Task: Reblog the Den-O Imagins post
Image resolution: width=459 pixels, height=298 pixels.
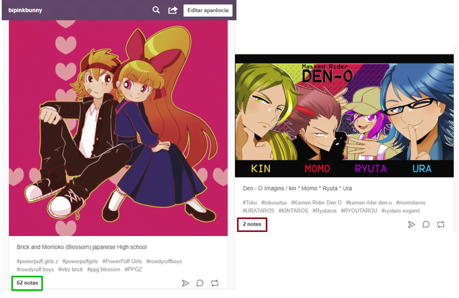Action: [x=441, y=225]
